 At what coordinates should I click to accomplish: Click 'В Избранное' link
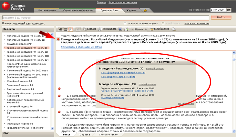161,29
